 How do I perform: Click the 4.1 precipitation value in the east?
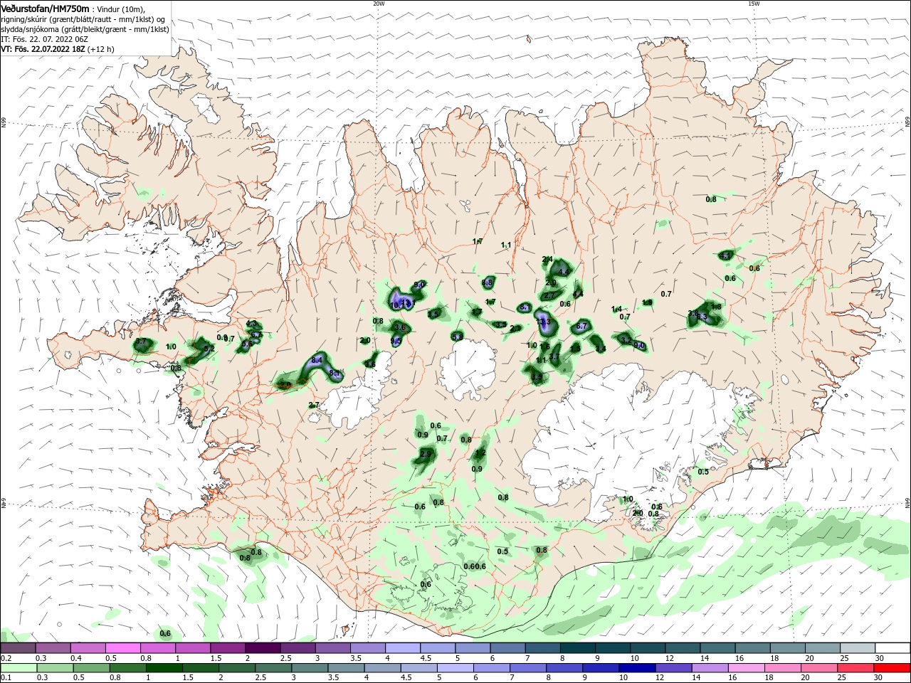(x=725, y=255)
